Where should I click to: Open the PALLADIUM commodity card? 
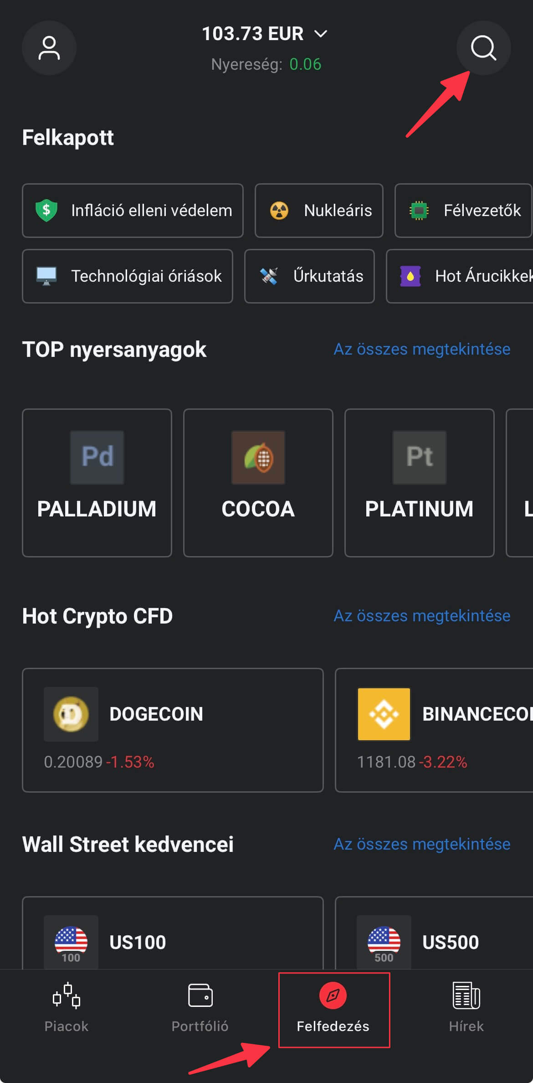(x=97, y=483)
